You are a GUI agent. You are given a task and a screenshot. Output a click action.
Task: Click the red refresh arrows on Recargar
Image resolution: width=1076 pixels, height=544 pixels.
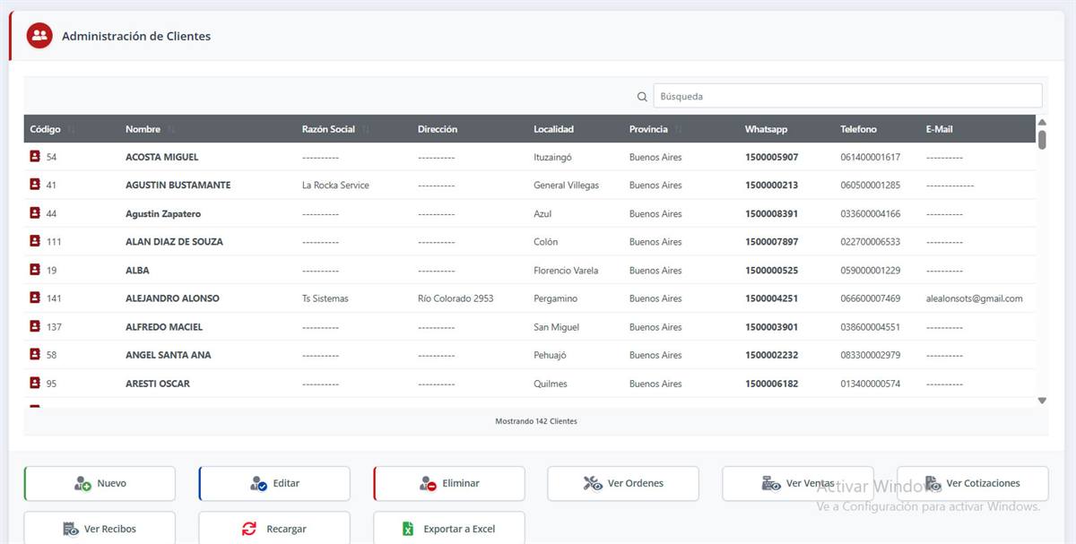pyautogui.click(x=249, y=529)
